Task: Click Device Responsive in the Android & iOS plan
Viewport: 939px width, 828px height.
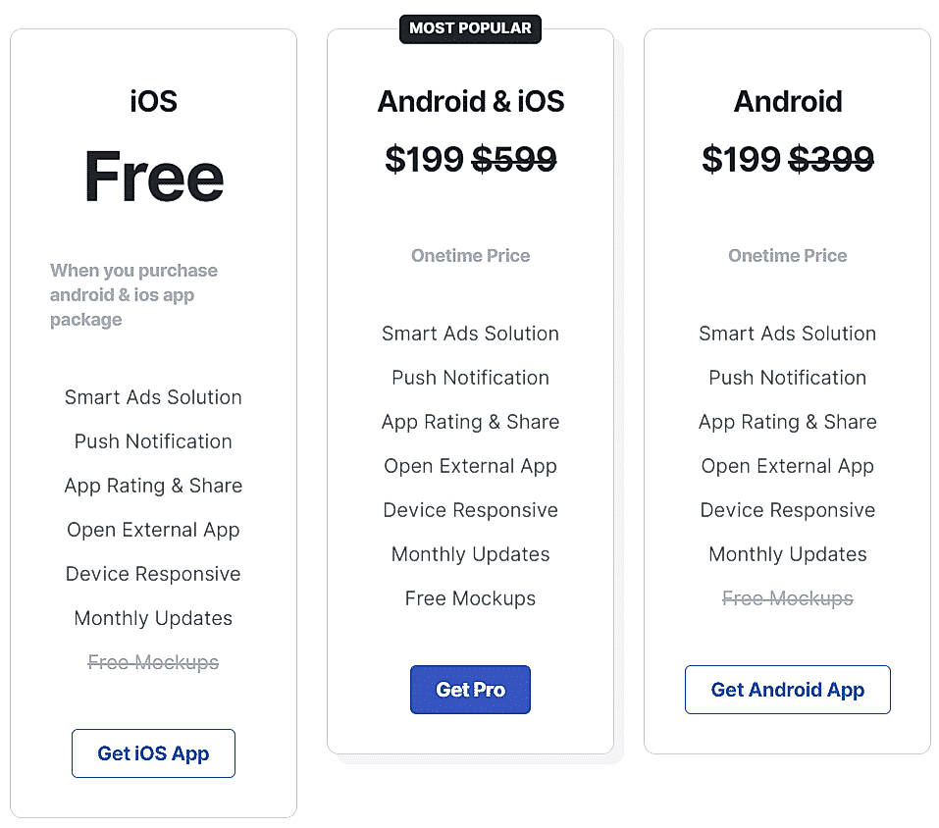Action: click(470, 510)
